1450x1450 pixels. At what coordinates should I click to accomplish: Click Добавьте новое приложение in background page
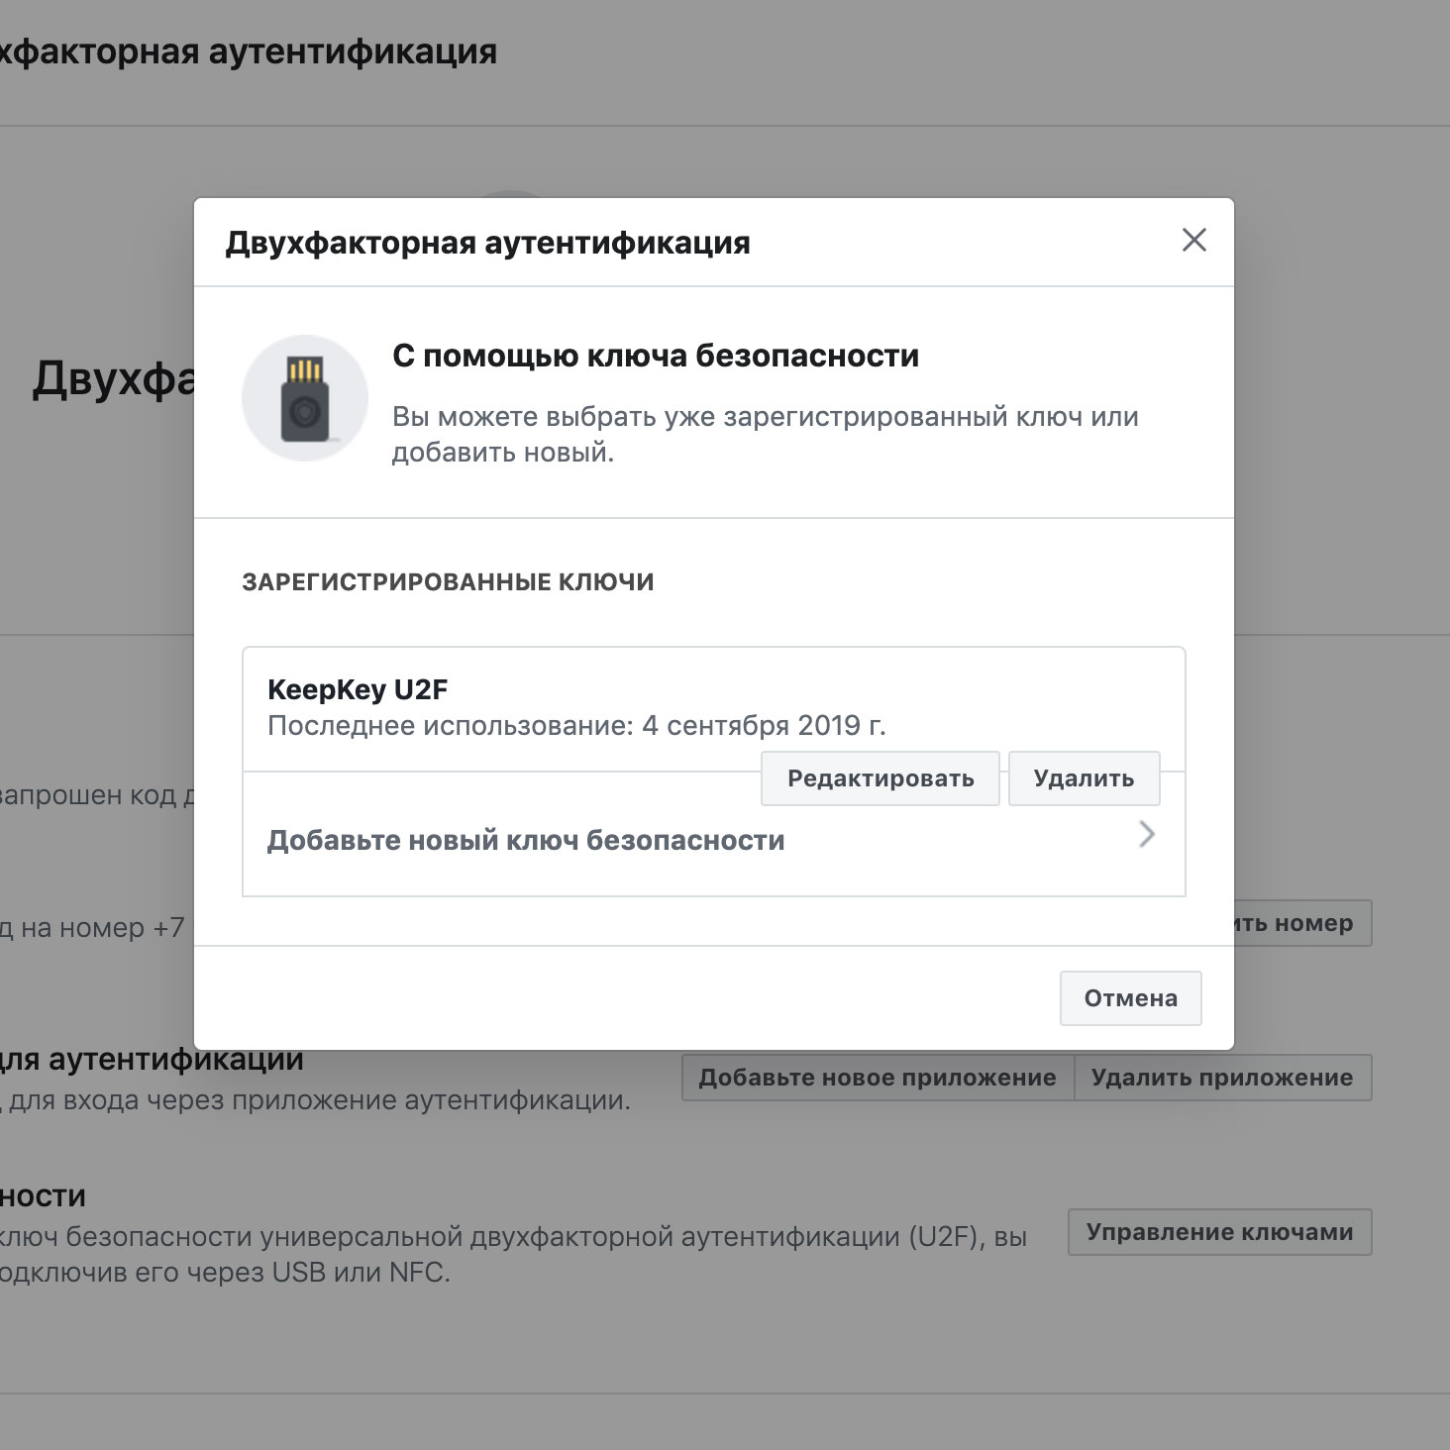[878, 1078]
